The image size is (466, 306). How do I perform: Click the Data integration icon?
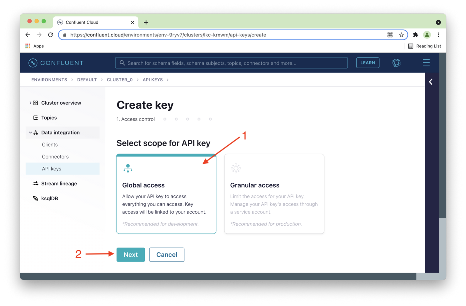tap(36, 133)
